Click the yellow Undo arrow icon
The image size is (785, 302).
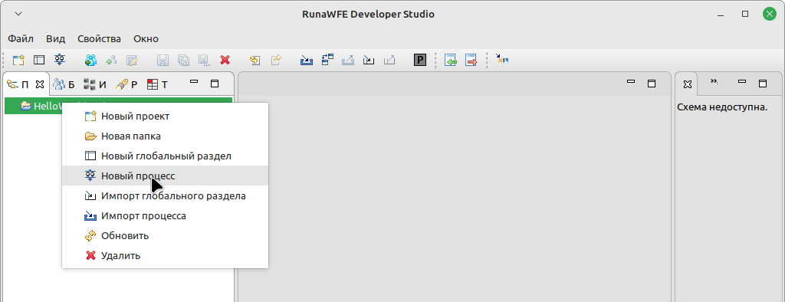(255, 60)
